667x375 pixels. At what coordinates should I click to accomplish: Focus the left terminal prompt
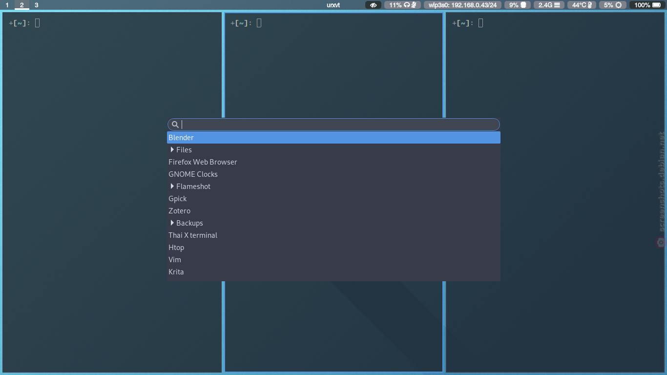coord(24,23)
